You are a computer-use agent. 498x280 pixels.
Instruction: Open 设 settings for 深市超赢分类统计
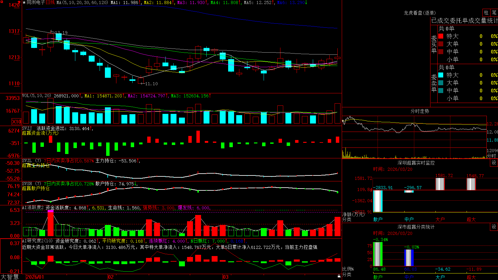[x=494, y=227]
